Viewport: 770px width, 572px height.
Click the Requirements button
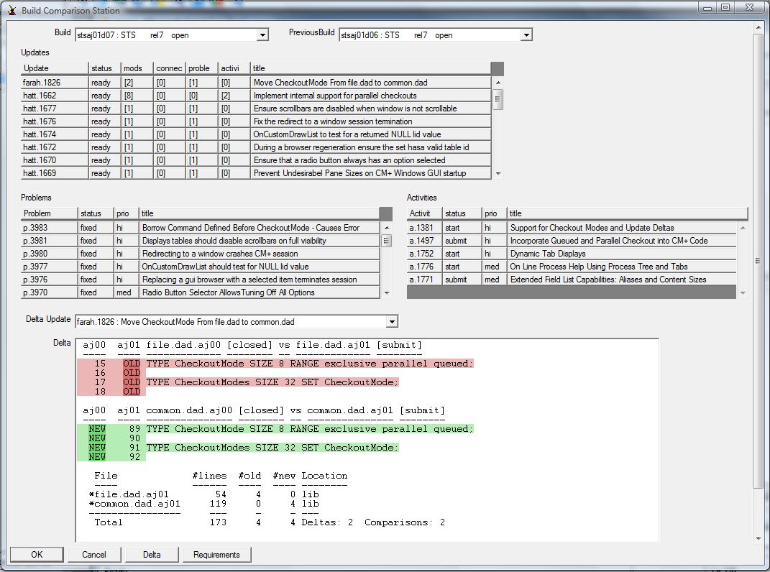point(216,555)
